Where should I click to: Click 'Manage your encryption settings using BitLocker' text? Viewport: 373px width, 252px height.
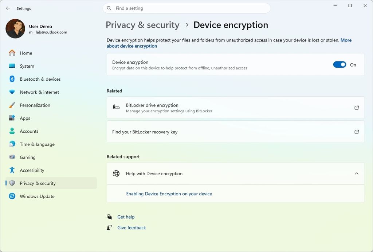pyautogui.click(x=169, y=111)
